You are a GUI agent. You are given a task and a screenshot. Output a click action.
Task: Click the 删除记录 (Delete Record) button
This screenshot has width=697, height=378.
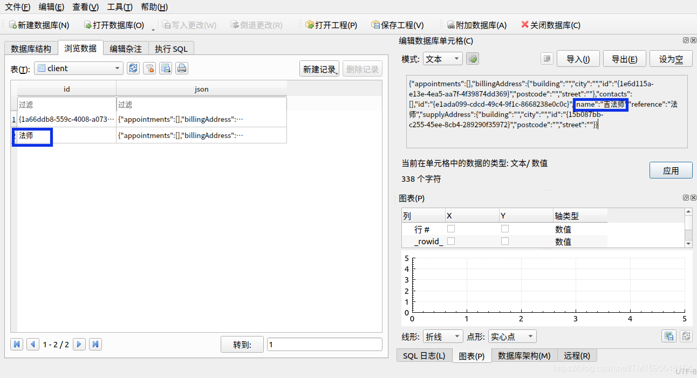pyautogui.click(x=363, y=69)
